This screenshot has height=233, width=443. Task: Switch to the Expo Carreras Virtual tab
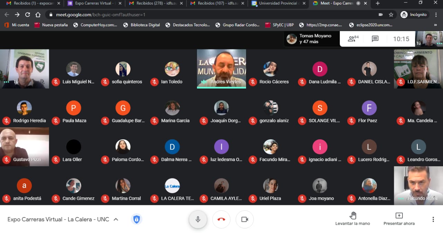(94, 3)
